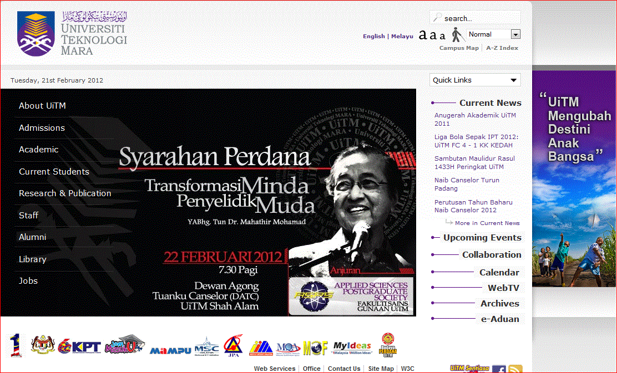Click the Syarahan Perdana event banner
The image size is (617, 373).
[208, 202]
